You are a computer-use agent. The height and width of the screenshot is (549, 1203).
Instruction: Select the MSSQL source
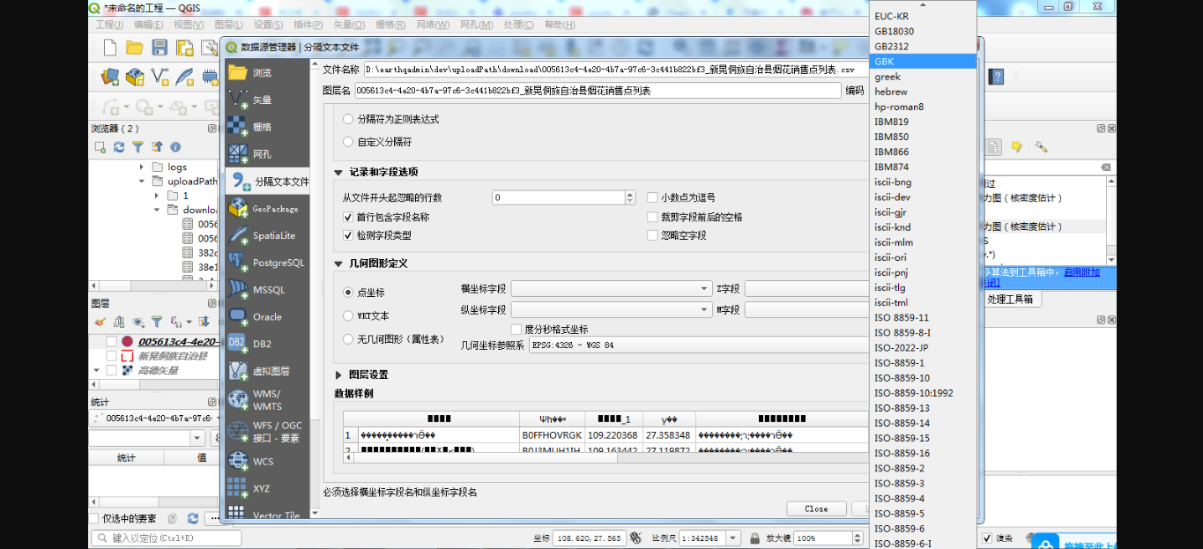267,289
